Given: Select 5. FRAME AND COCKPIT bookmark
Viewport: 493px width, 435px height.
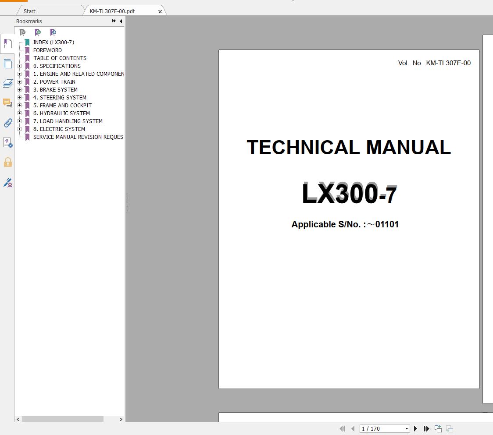Looking at the screenshot, I should pyautogui.click(x=63, y=105).
